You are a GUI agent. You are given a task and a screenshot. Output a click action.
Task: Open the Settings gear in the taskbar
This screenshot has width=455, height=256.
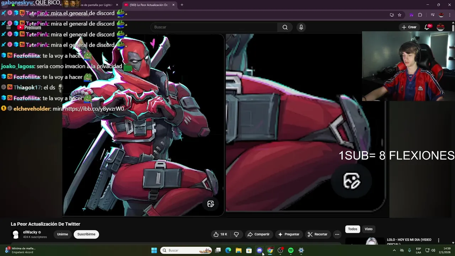pos(301,250)
